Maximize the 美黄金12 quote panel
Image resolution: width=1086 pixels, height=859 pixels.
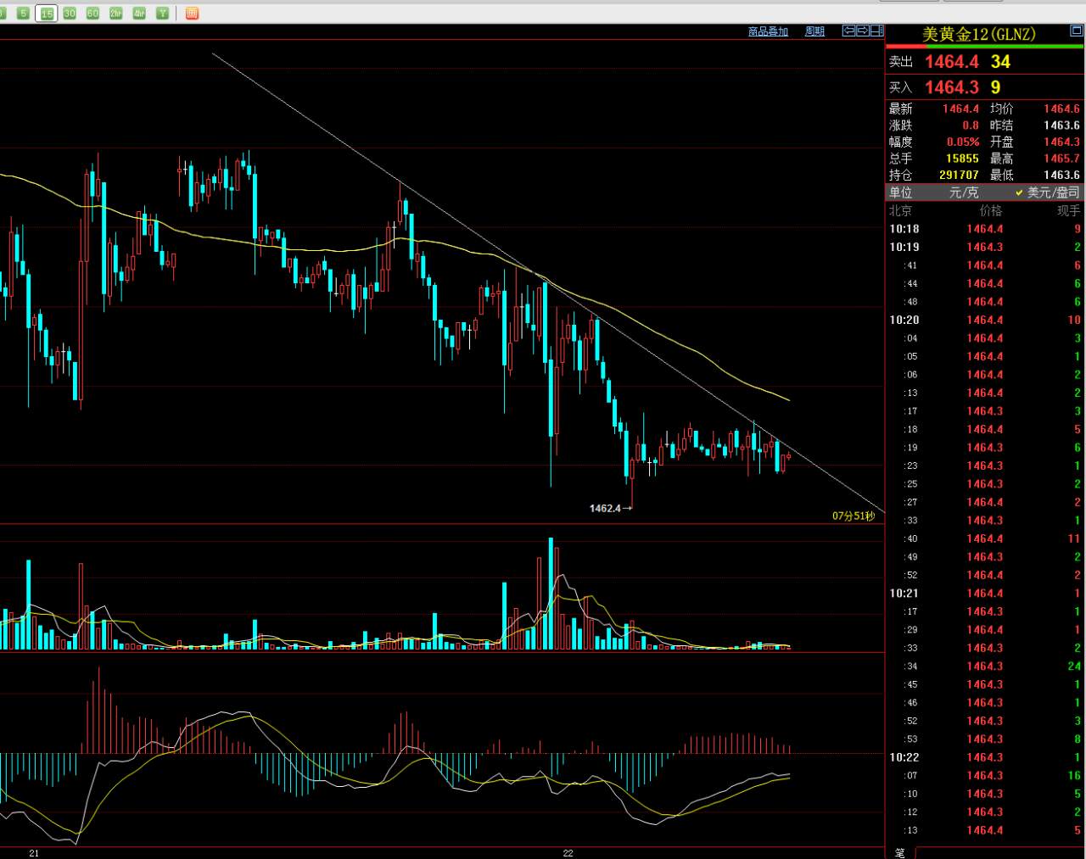point(1076,32)
